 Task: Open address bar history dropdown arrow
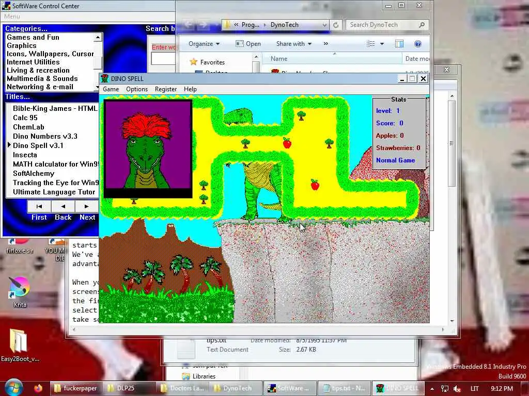point(324,25)
